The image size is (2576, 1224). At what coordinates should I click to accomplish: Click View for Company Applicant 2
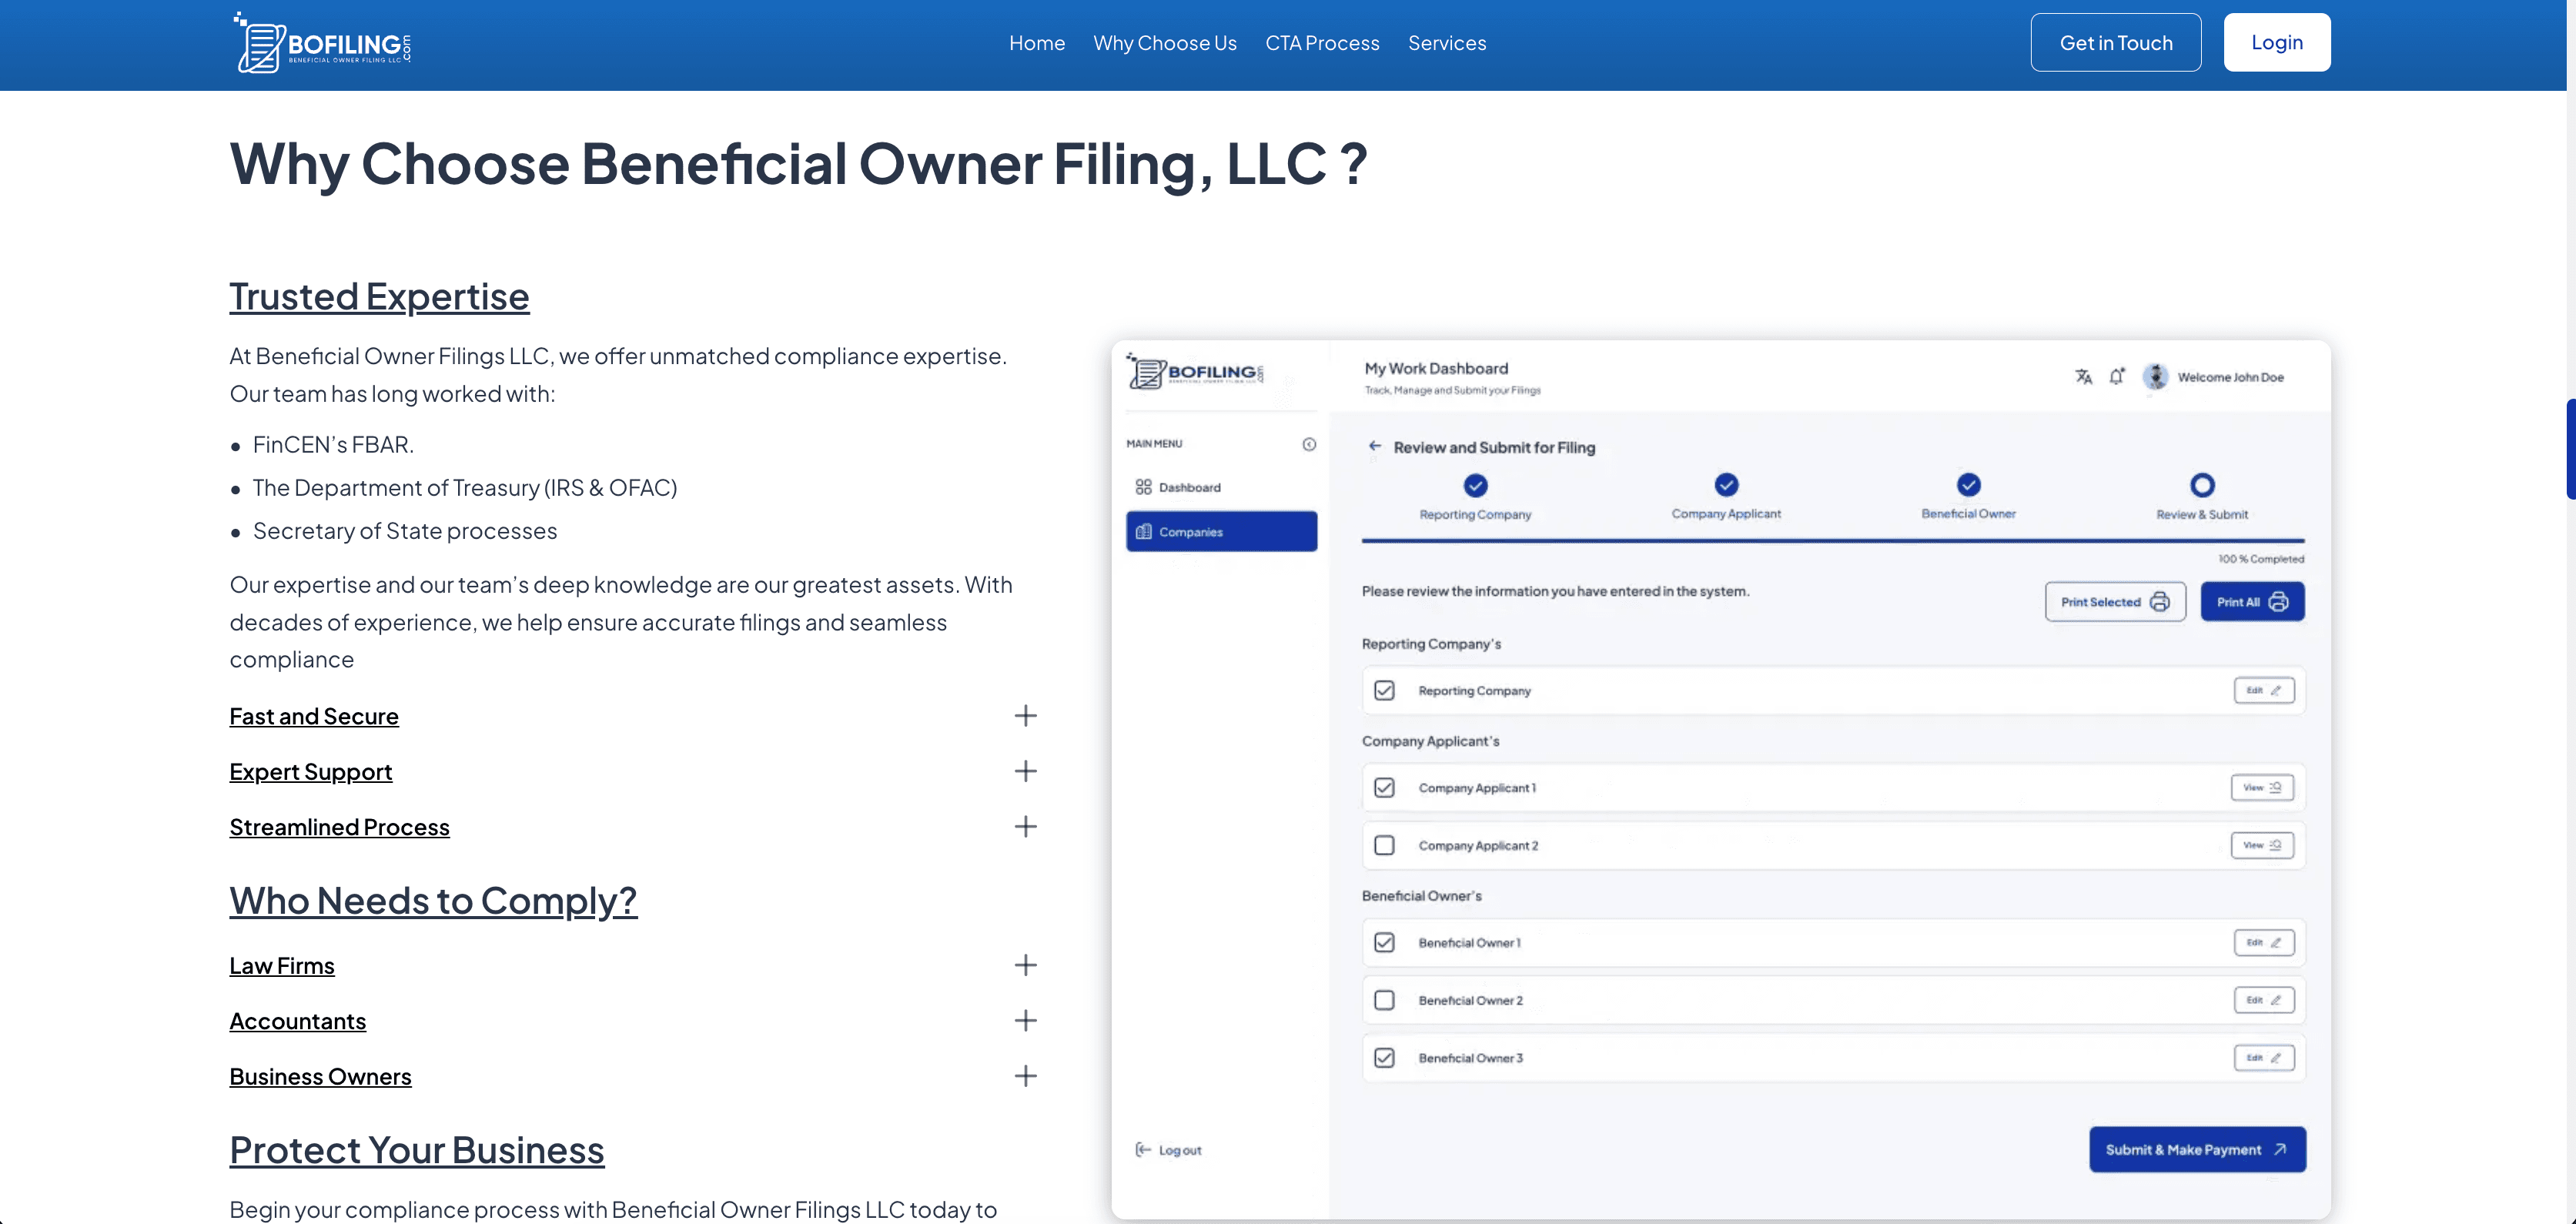tap(2262, 845)
